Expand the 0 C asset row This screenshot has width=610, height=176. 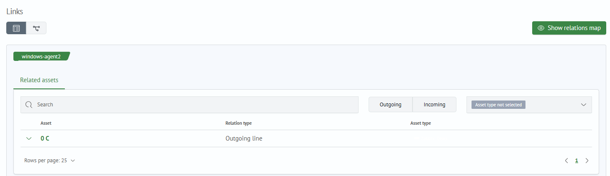coord(29,138)
